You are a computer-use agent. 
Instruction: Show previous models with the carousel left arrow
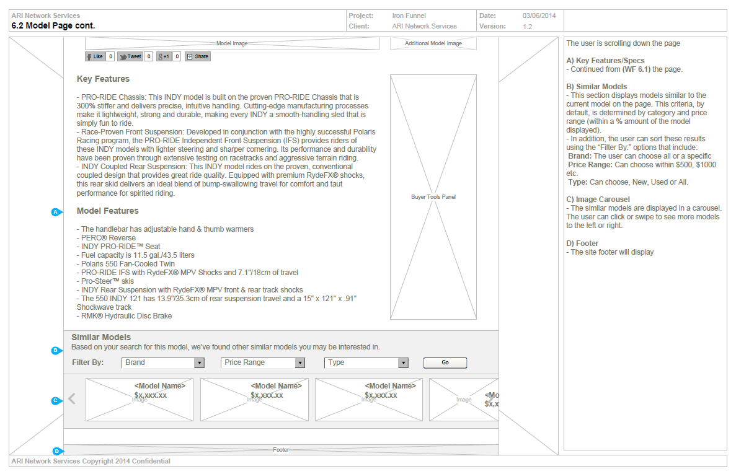72,399
